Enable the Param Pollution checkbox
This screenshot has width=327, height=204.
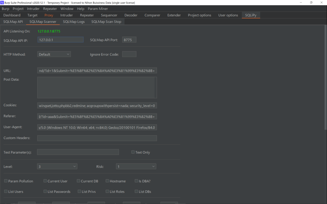point(6,181)
